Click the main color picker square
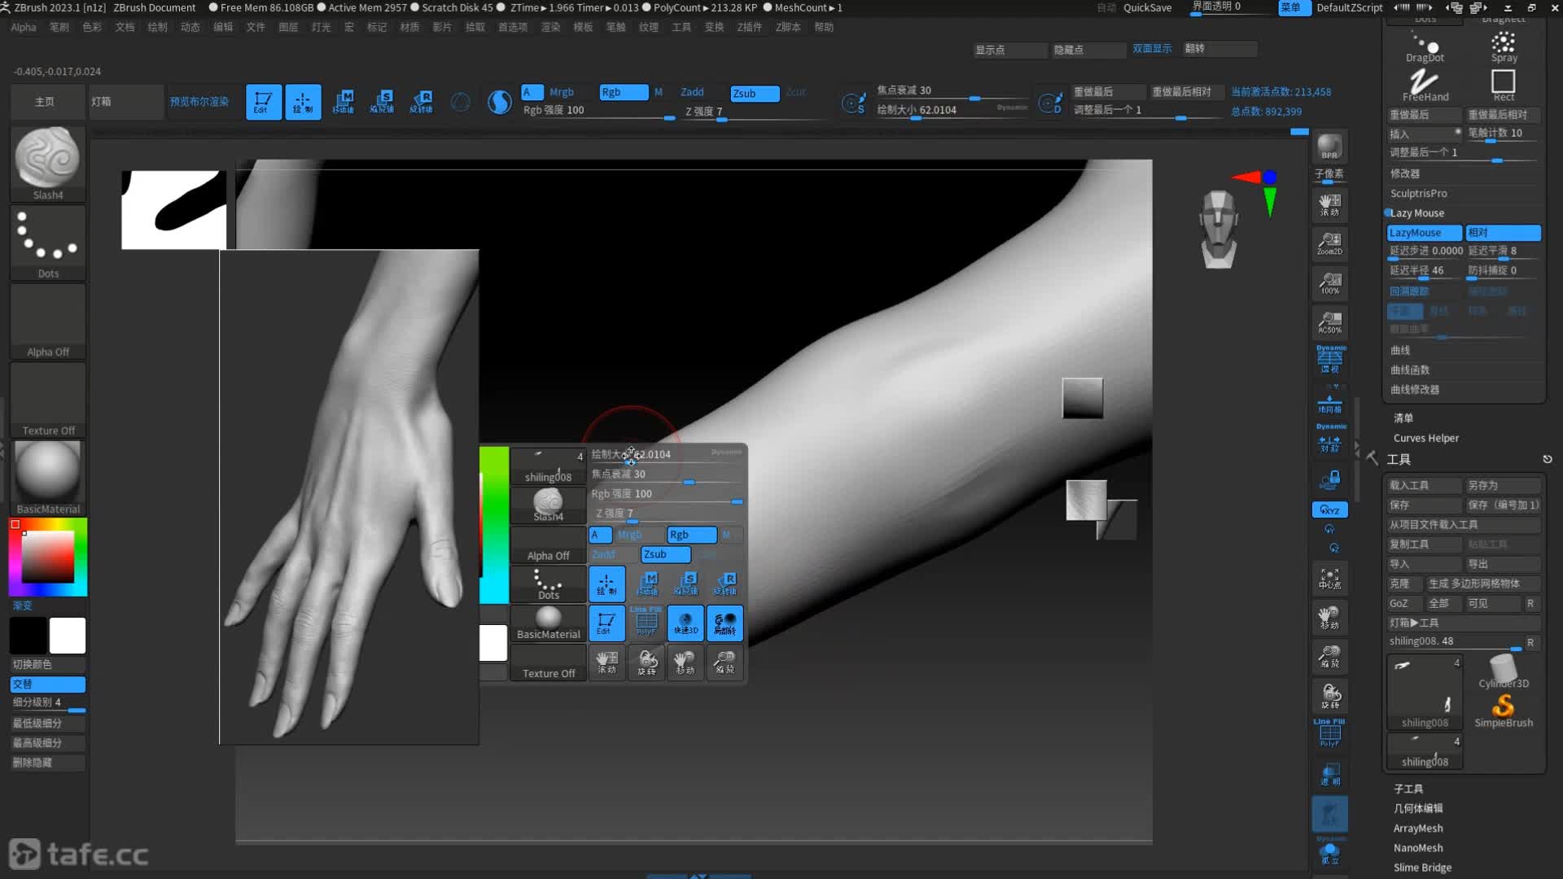Screen dimensions: 1563x879 point(48,557)
